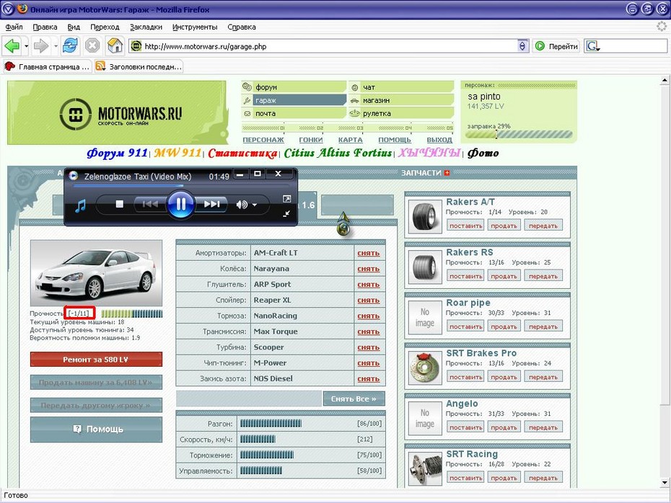This screenshot has width=671, height=503.
Task: Open the volume dropdown arrow in player
Action: pos(255,205)
